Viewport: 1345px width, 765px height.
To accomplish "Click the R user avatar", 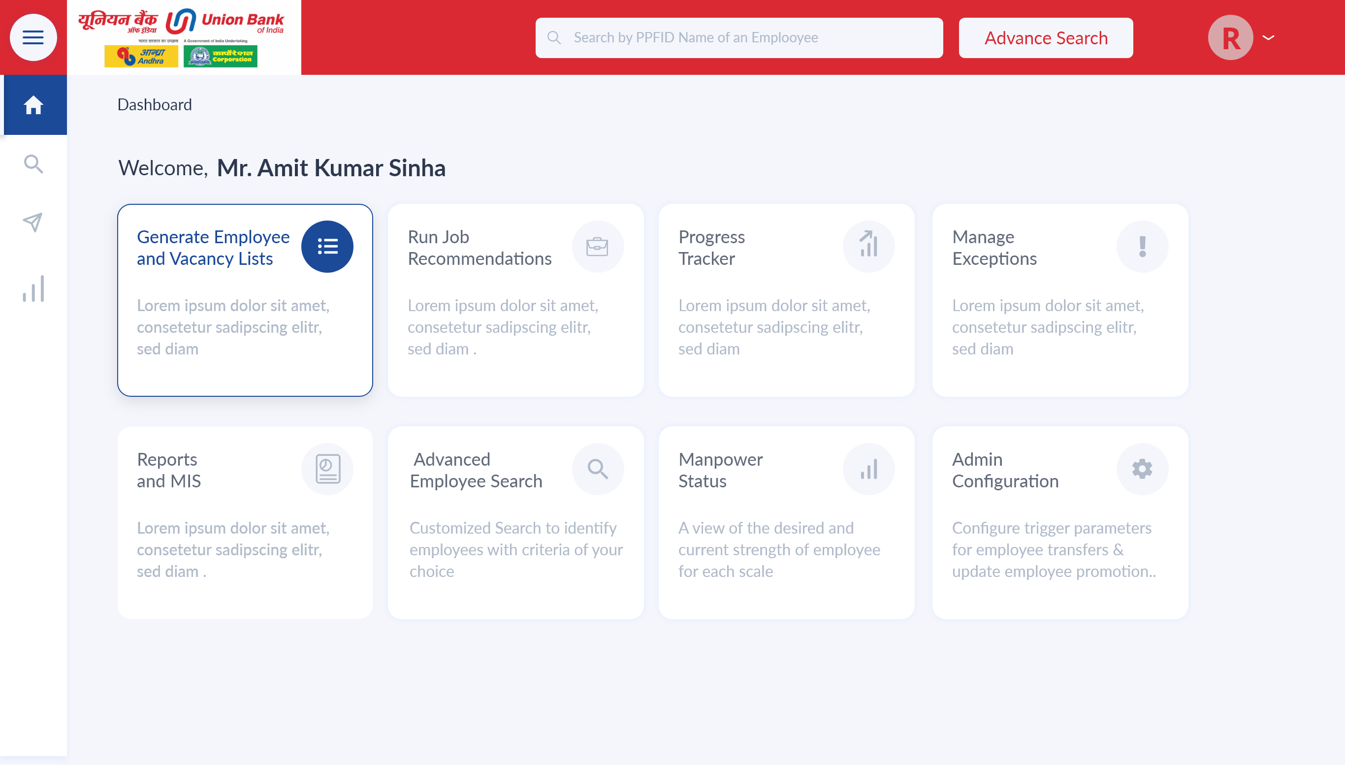I will [x=1230, y=37].
